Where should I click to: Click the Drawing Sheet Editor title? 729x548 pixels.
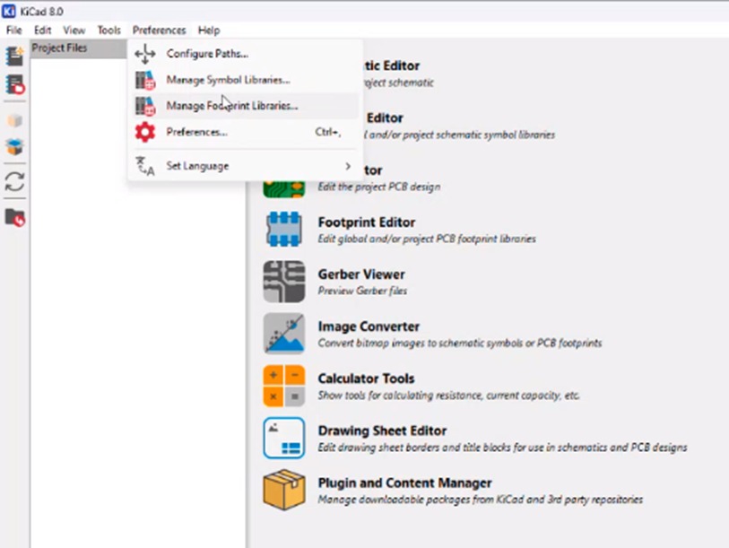(x=382, y=431)
